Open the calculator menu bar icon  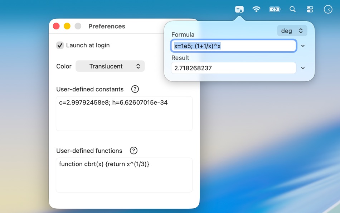pos(239,9)
